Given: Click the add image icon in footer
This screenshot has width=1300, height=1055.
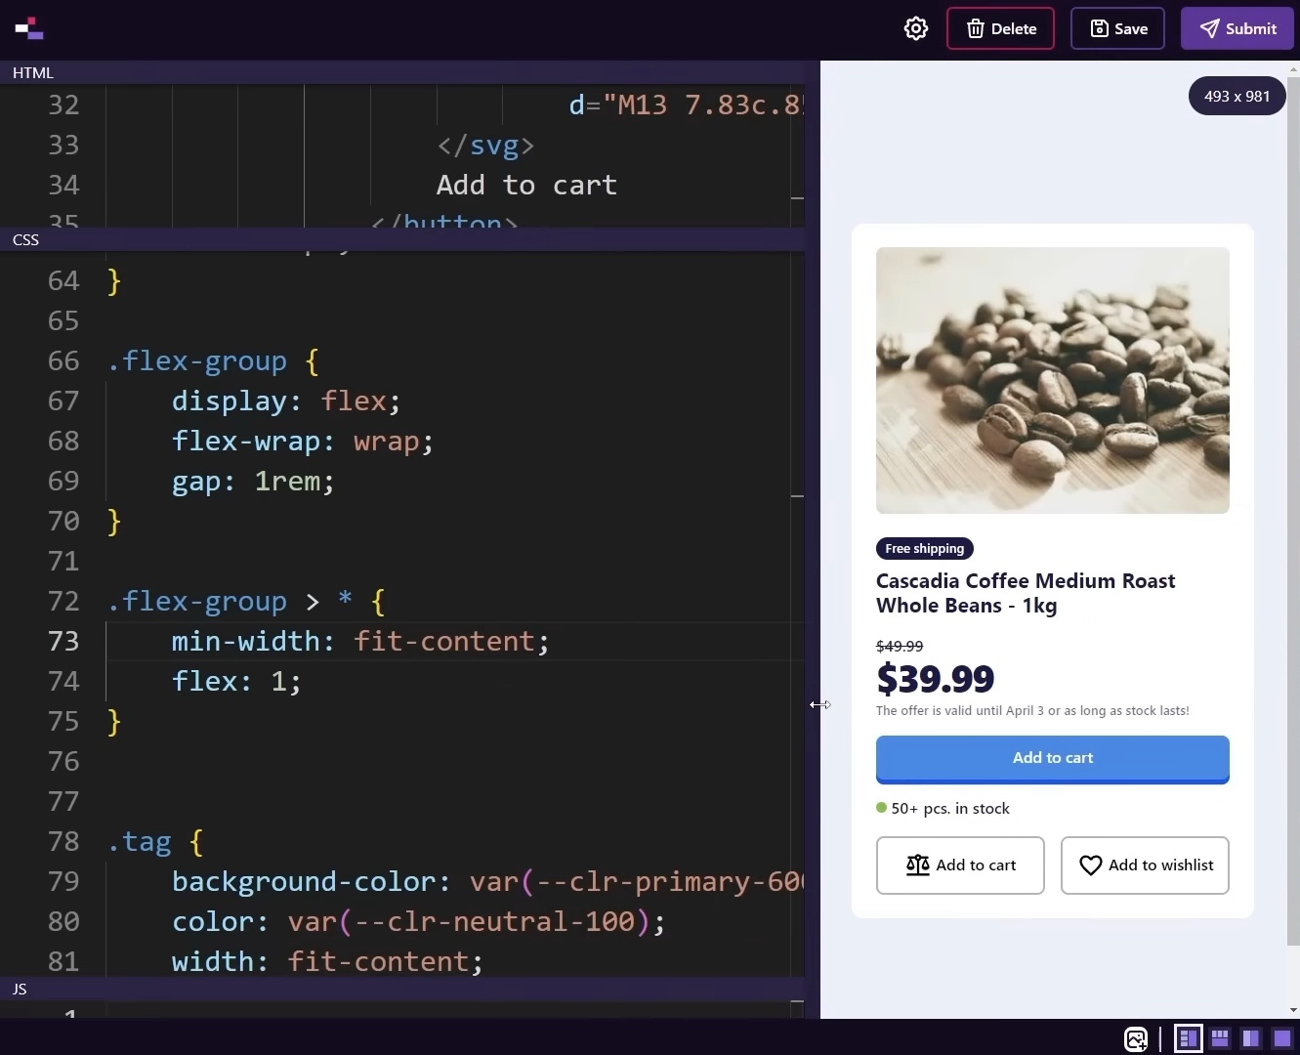Looking at the screenshot, I should coord(1136,1038).
